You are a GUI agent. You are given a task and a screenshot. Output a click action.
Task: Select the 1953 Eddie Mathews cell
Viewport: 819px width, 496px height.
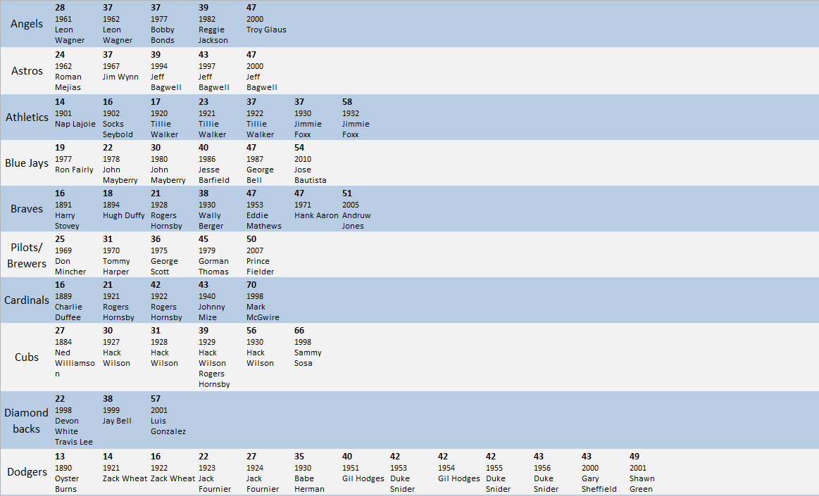coord(264,210)
